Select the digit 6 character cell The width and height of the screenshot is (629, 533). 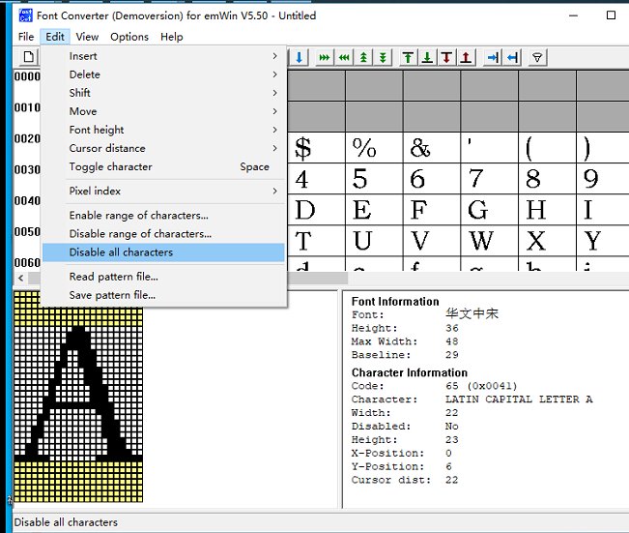click(432, 179)
